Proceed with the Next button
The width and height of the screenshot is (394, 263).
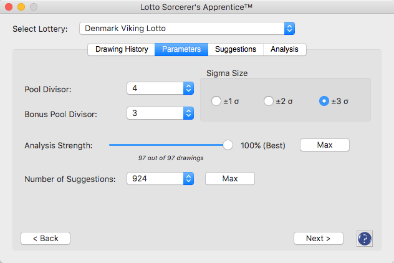point(319,239)
